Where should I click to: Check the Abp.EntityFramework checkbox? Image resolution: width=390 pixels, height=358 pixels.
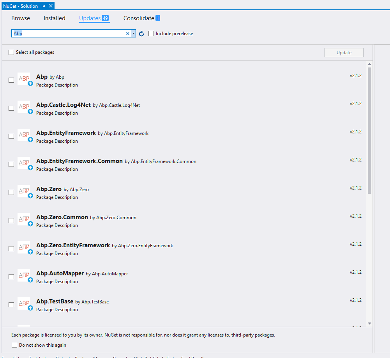[x=11, y=136]
